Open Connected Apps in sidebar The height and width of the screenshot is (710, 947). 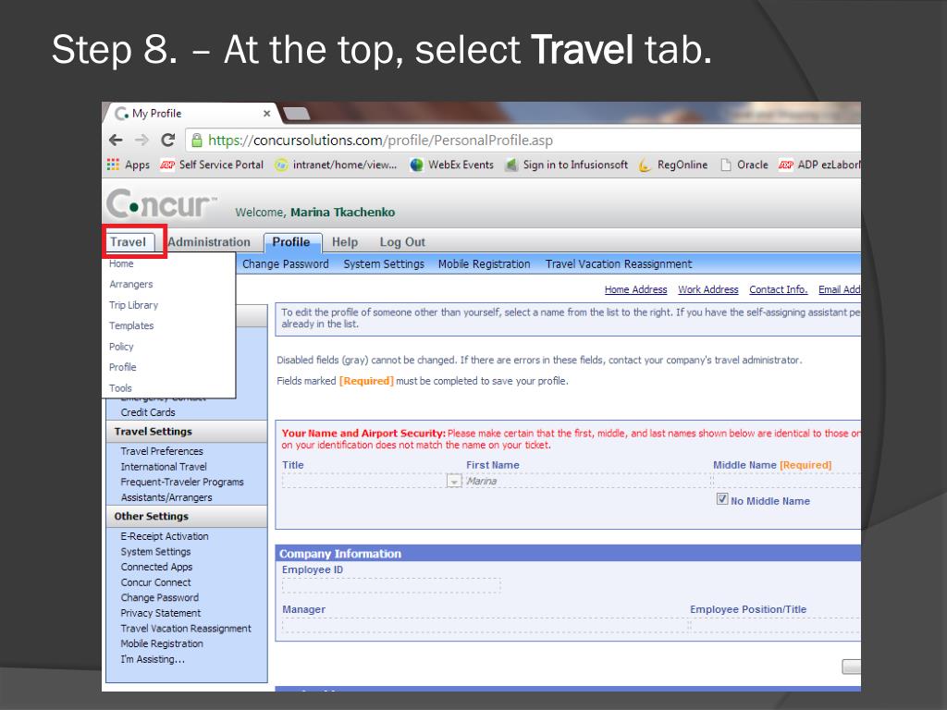coord(156,567)
